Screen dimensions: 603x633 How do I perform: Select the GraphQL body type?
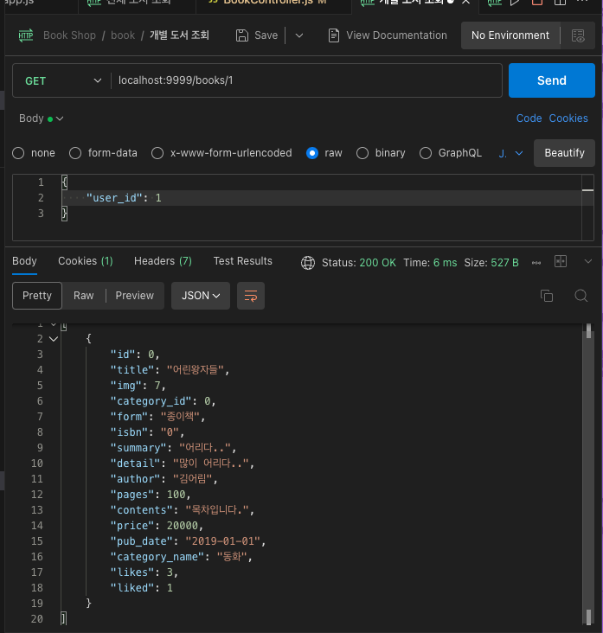[426, 153]
